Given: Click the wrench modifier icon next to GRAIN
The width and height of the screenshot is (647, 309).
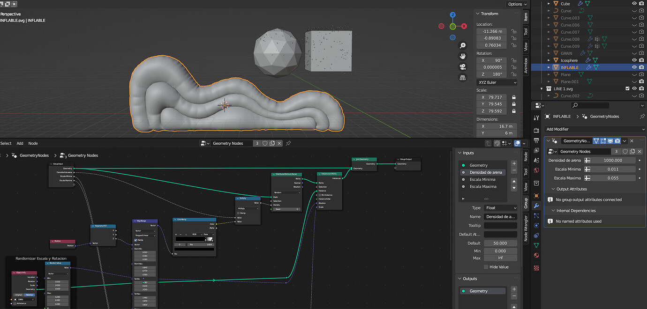Looking at the screenshot, I should [583, 53].
